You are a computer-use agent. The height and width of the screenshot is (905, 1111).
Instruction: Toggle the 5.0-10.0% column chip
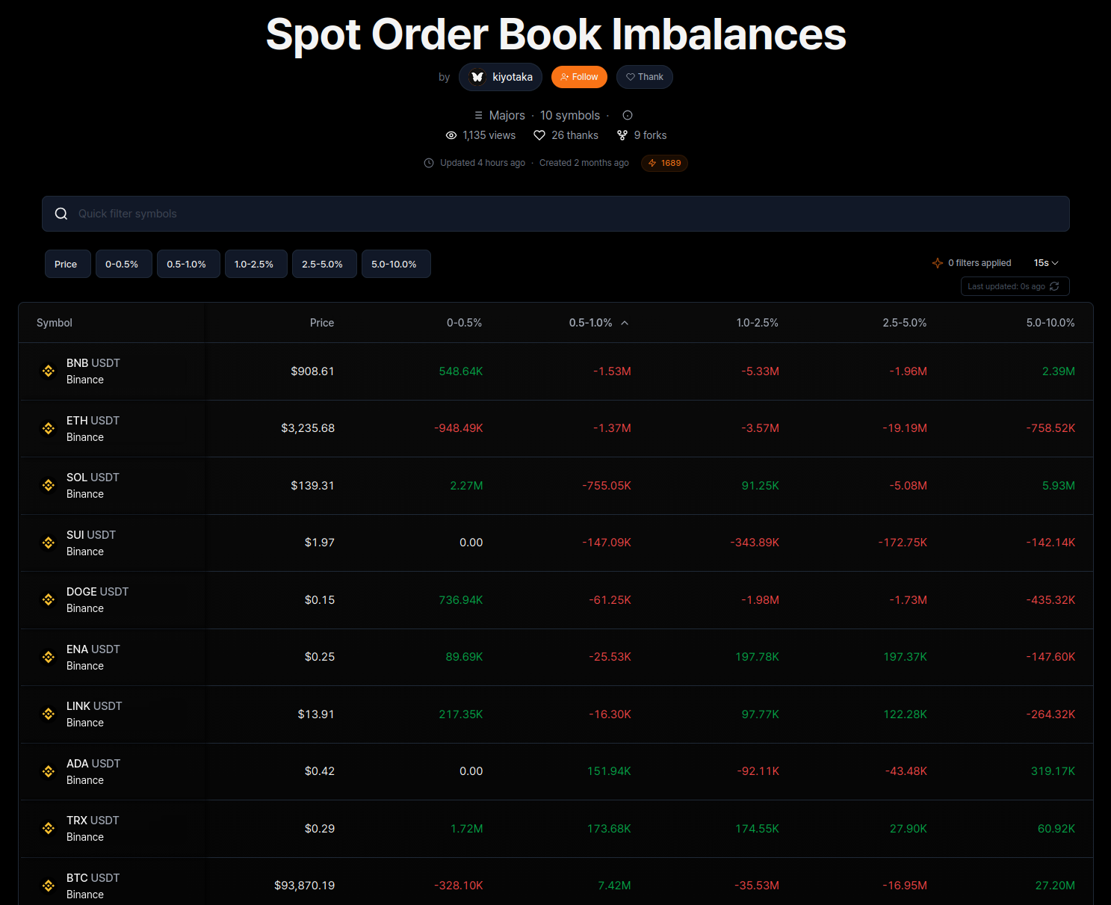pos(396,264)
